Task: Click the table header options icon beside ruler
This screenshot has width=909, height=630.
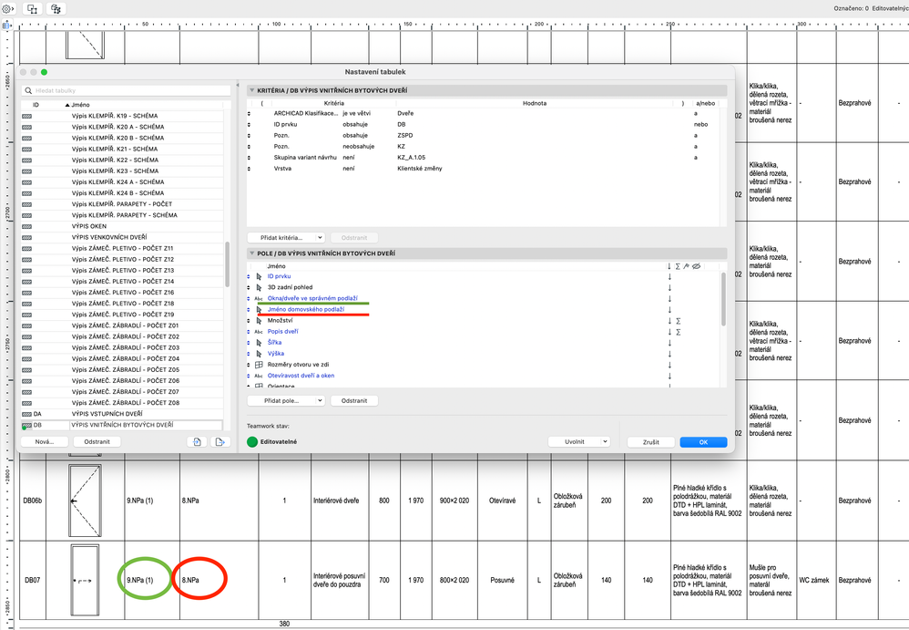Action: point(7,26)
